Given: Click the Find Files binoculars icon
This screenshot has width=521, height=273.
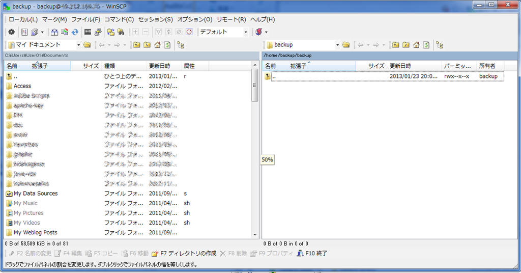Looking at the screenshot, I should (121, 32).
